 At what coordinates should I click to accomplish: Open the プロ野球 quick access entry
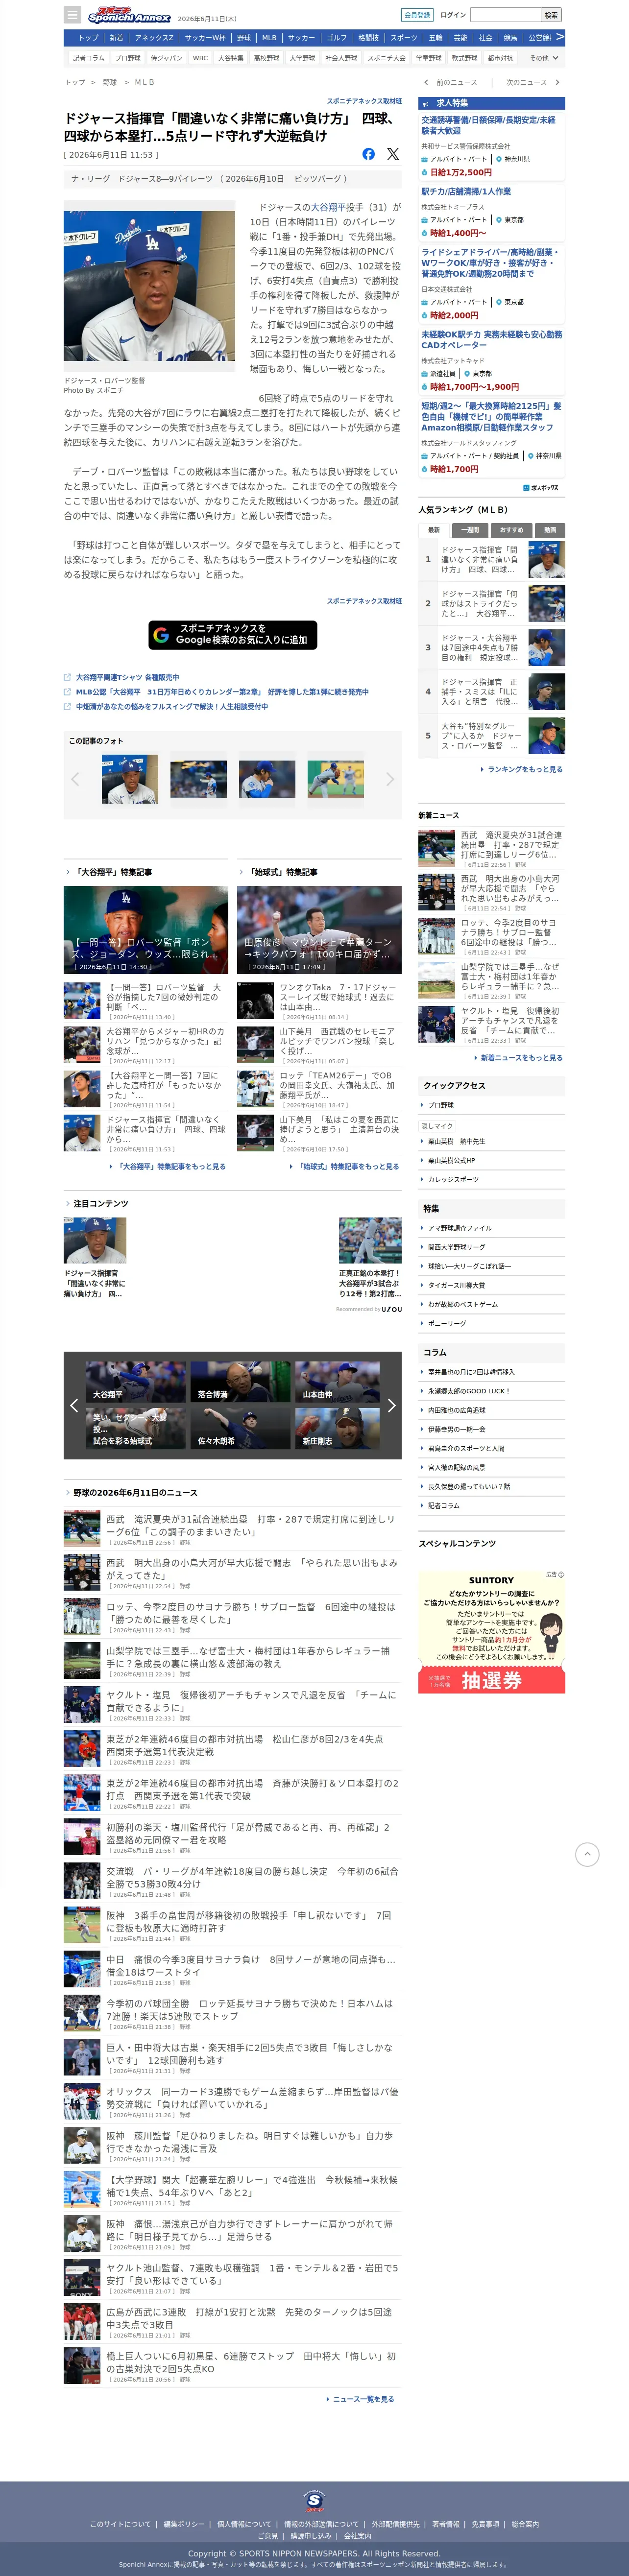point(441,1105)
